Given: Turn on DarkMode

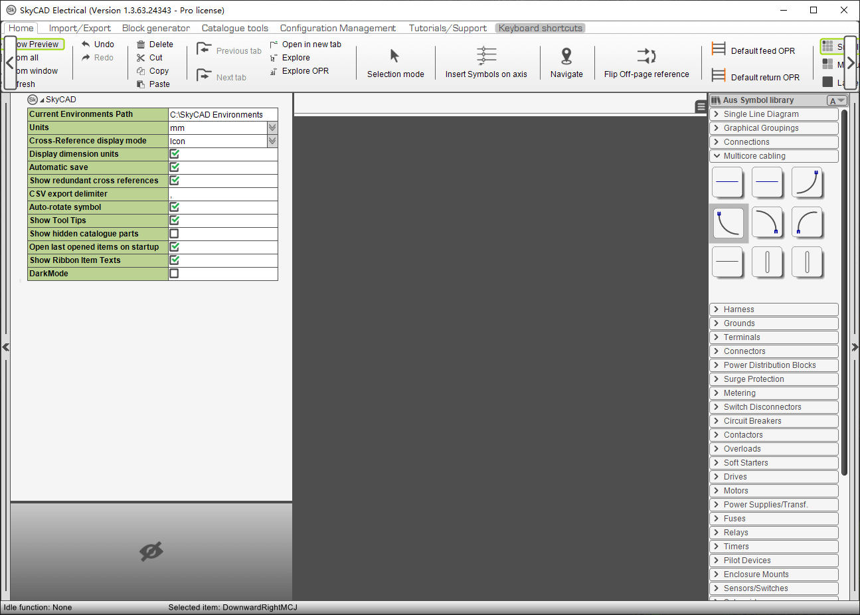Looking at the screenshot, I should (x=174, y=273).
